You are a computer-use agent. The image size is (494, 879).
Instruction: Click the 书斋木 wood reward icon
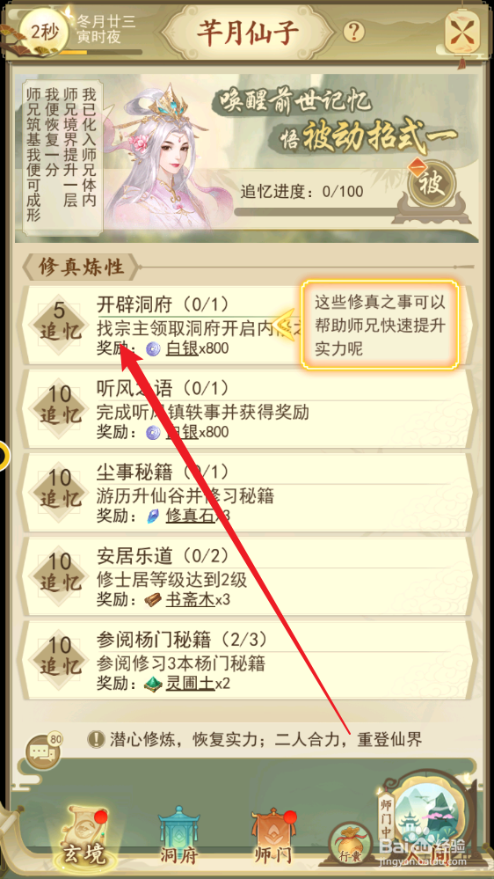pyautogui.click(x=152, y=600)
